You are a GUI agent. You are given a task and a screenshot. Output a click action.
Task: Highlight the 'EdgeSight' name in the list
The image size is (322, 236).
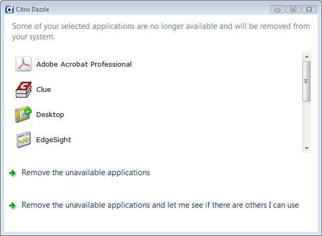(54, 140)
